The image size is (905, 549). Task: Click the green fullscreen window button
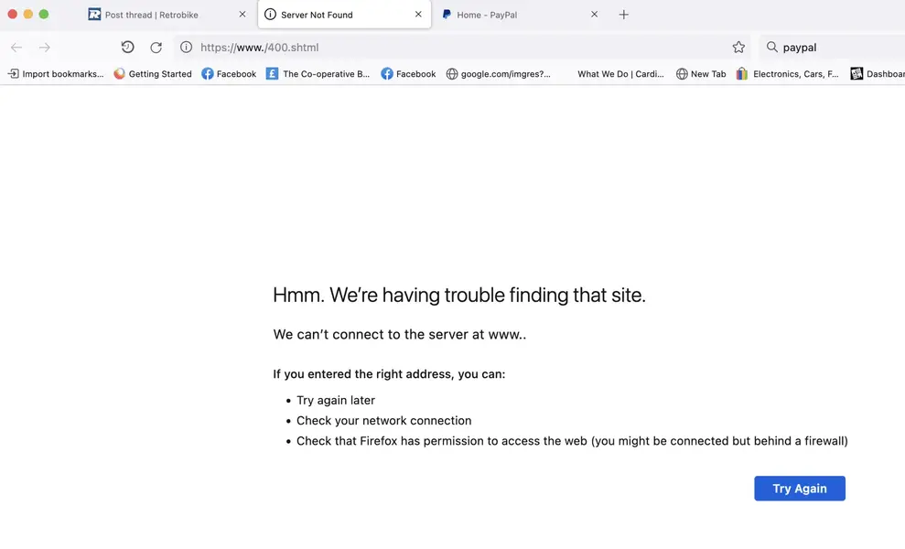point(43,14)
